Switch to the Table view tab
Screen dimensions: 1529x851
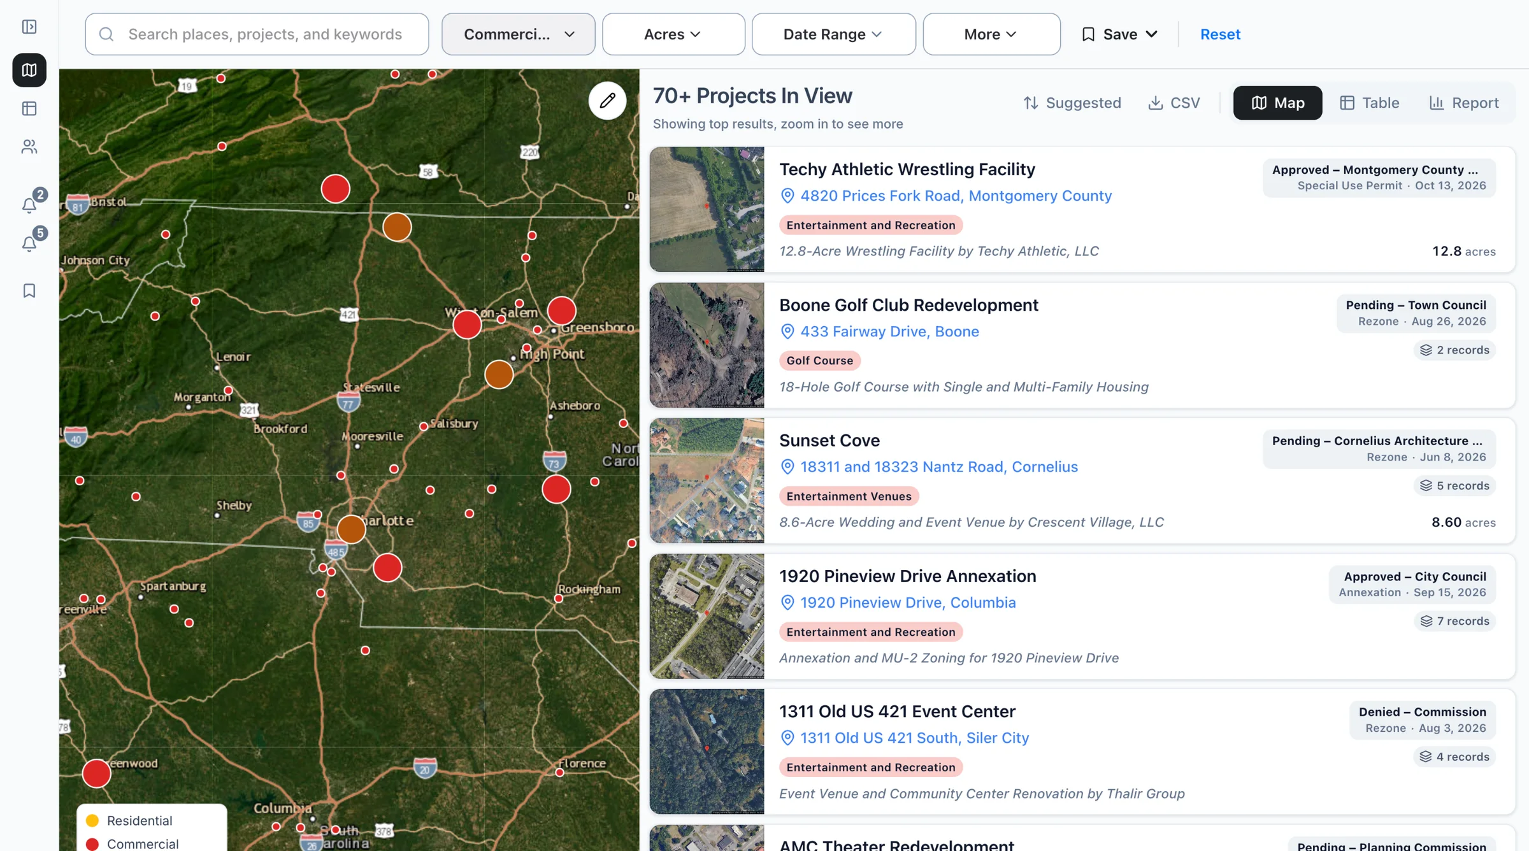(x=1370, y=103)
